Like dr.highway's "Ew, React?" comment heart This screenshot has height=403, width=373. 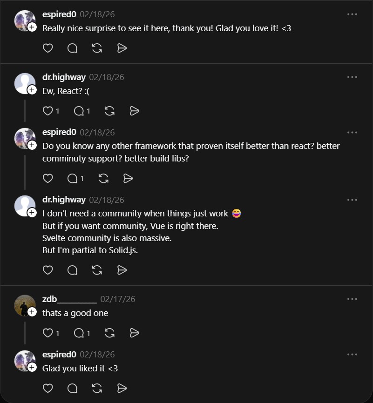pyautogui.click(x=48, y=111)
